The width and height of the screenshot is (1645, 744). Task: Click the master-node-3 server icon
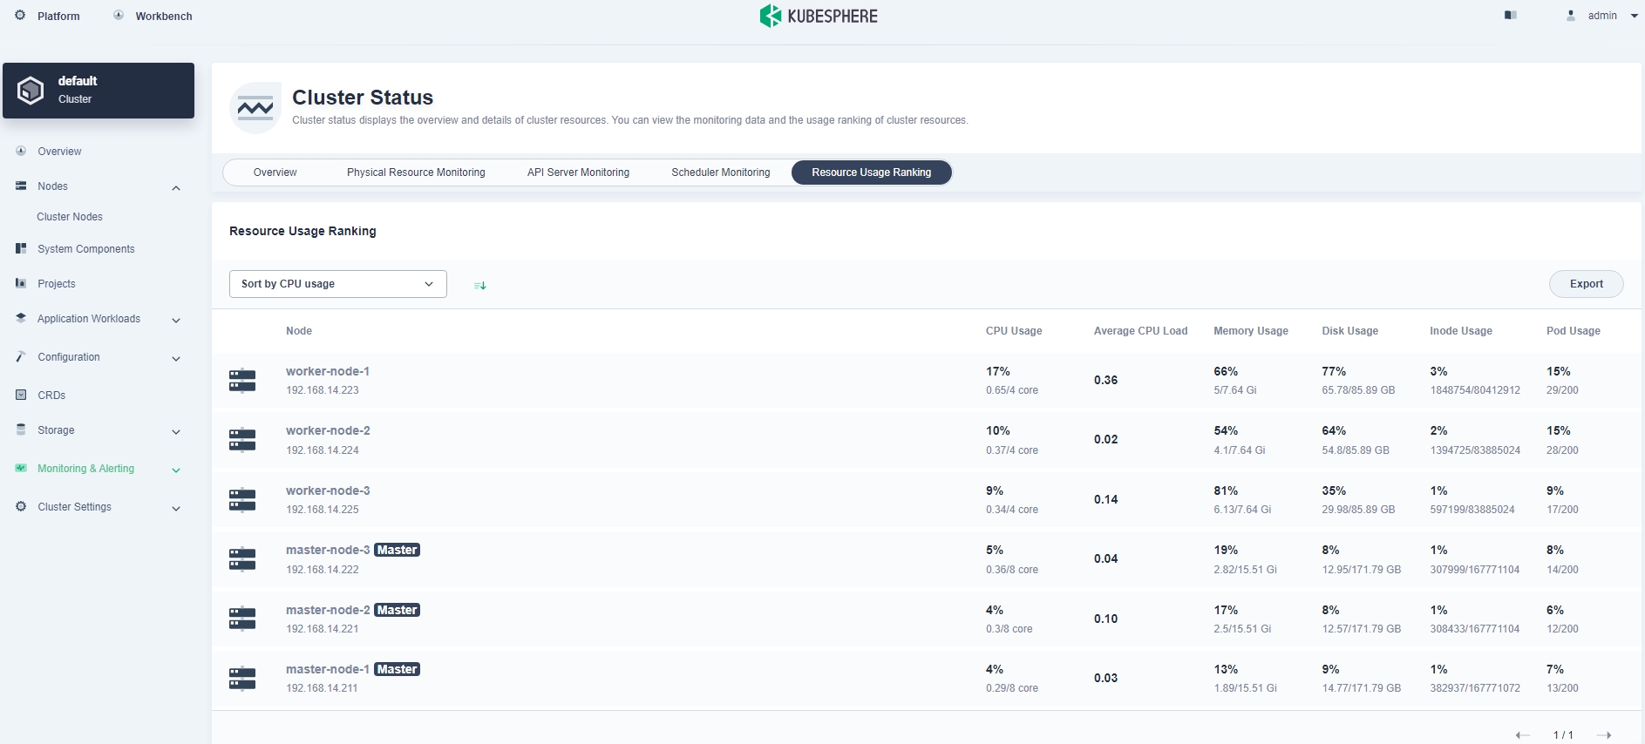point(242,559)
